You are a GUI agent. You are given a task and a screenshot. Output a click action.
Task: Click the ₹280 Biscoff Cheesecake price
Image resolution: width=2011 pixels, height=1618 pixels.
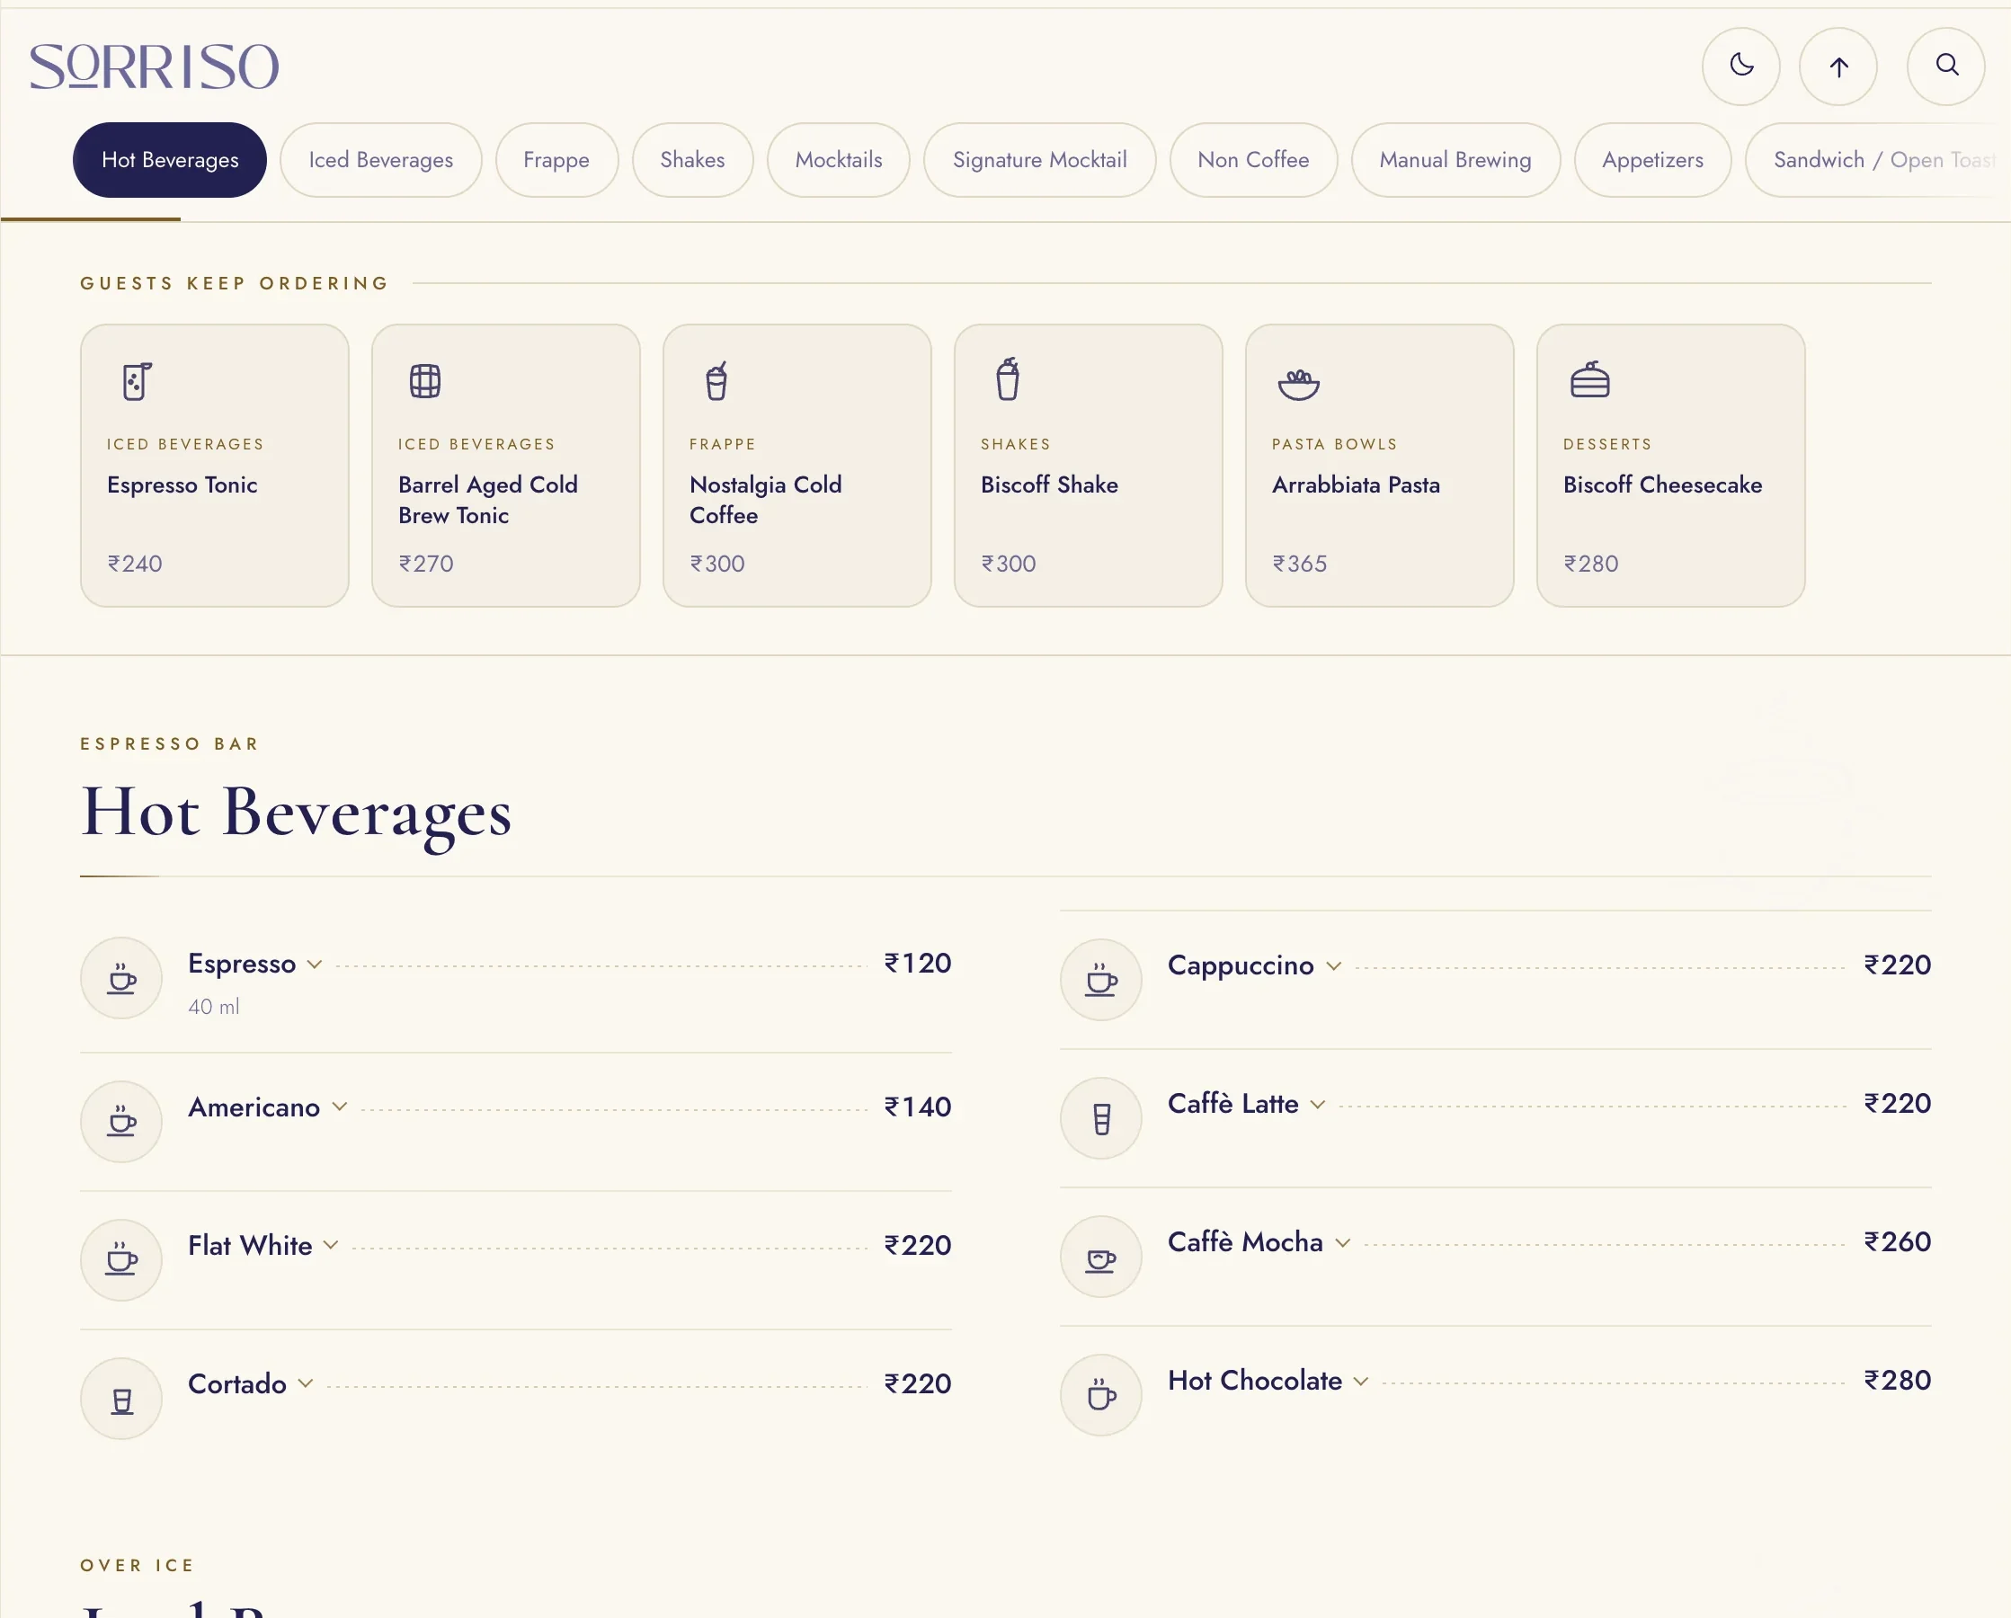point(1590,564)
